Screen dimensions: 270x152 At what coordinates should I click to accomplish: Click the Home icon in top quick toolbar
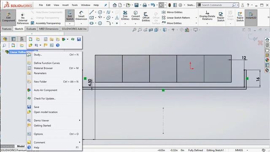coord(114,5)
